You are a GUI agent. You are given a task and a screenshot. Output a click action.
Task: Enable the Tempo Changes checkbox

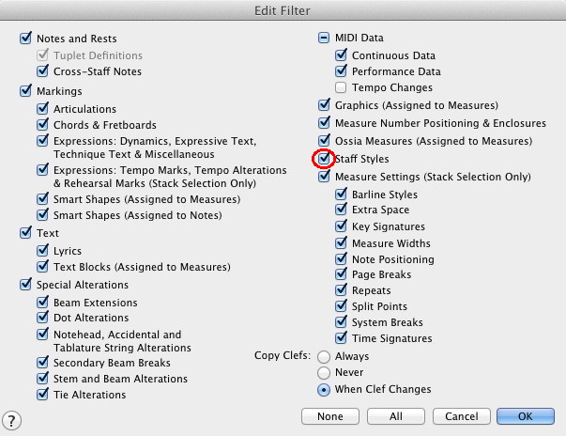pos(342,87)
